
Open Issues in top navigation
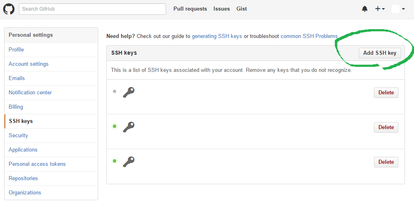221,9
